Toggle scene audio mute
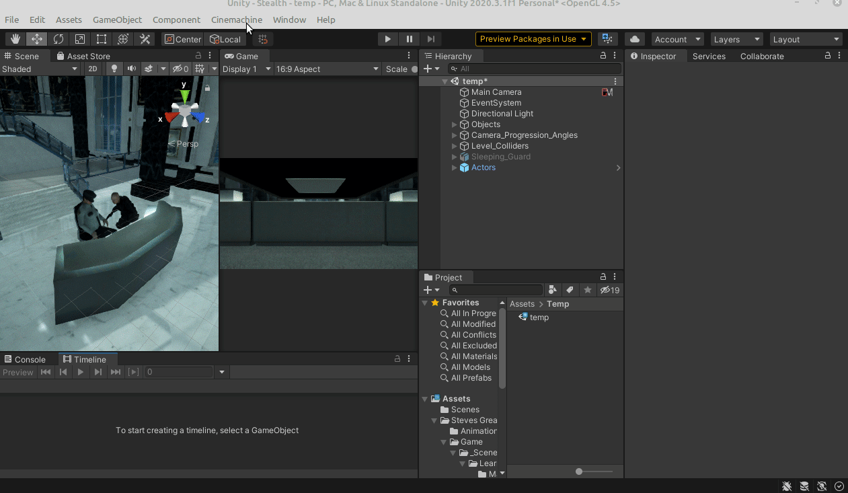The height and width of the screenshot is (493, 848). tap(131, 69)
